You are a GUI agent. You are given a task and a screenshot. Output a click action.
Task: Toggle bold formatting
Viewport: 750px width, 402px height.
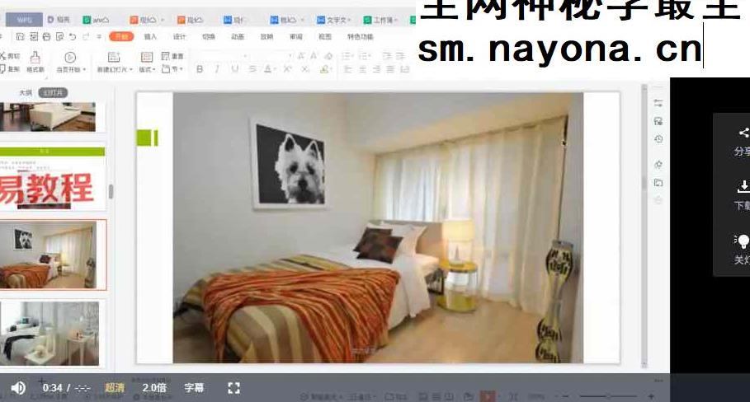pos(200,69)
